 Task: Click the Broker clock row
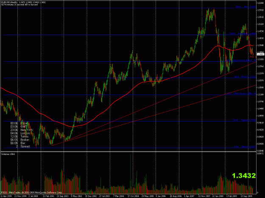(x=20, y=140)
